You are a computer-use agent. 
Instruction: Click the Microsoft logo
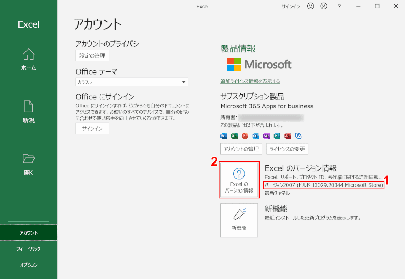(x=259, y=64)
